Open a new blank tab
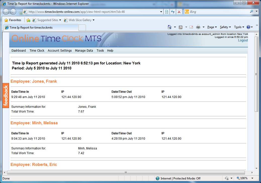This screenshot has height=183, width=261. pos(82,28)
